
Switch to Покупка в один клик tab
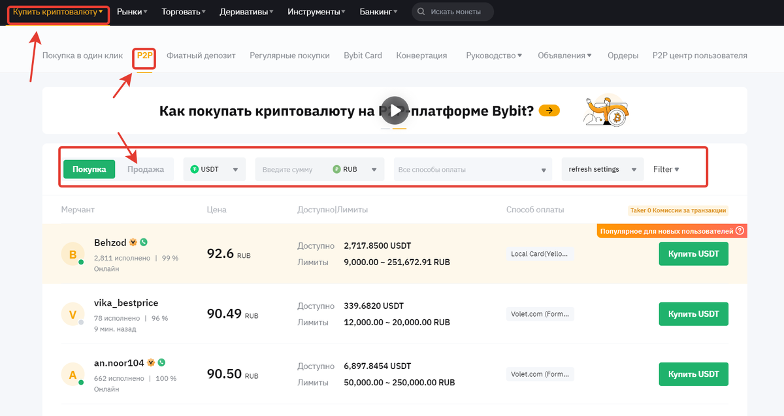[x=82, y=56]
